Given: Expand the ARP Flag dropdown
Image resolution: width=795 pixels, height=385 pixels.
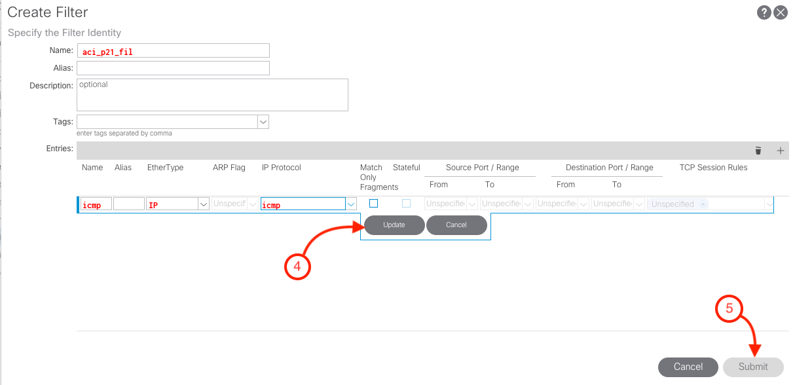Looking at the screenshot, I should pos(253,204).
